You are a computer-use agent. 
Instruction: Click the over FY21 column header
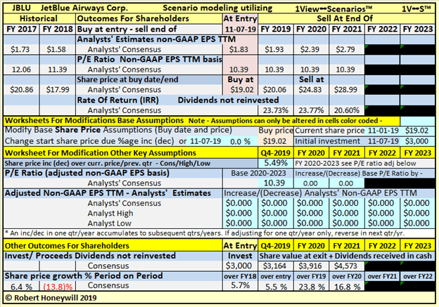[382, 276]
